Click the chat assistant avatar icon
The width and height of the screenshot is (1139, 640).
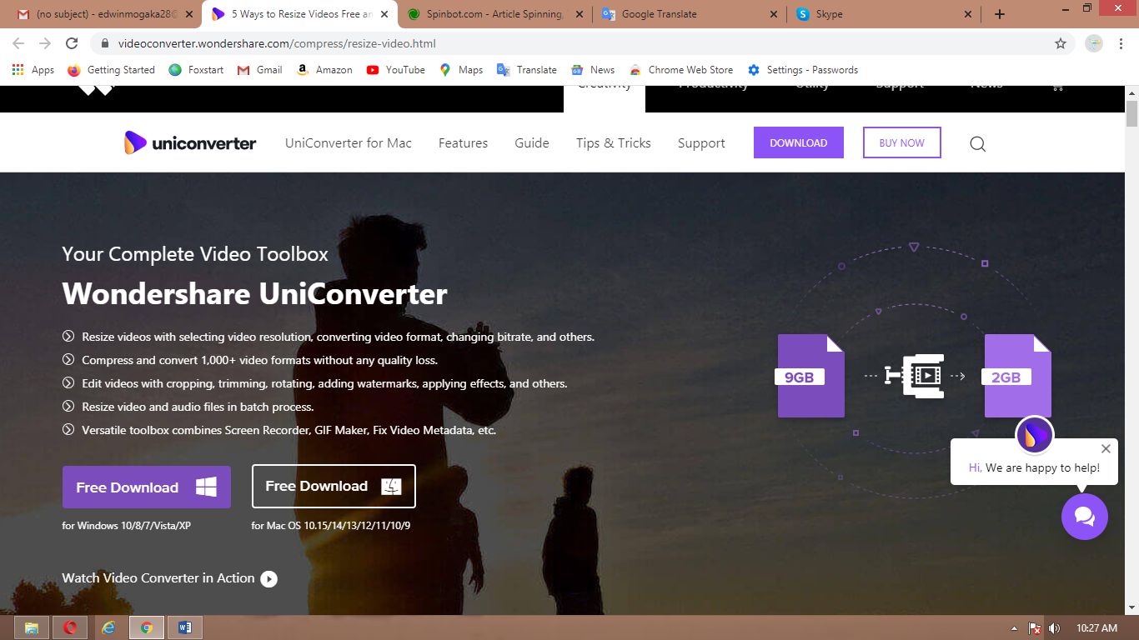pyautogui.click(x=1035, y=435)
